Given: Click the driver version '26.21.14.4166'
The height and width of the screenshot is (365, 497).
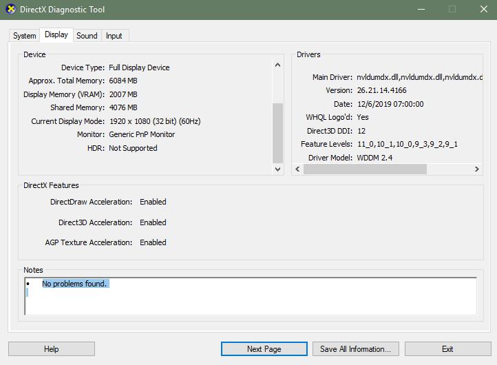Looking at the screenshot, I should 381,90.
